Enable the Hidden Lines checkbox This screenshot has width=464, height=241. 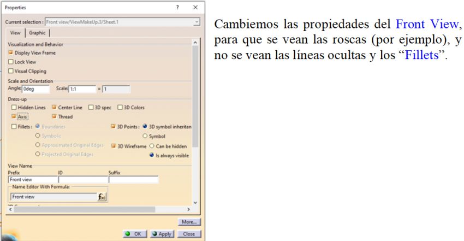click(x=14, y=108)
